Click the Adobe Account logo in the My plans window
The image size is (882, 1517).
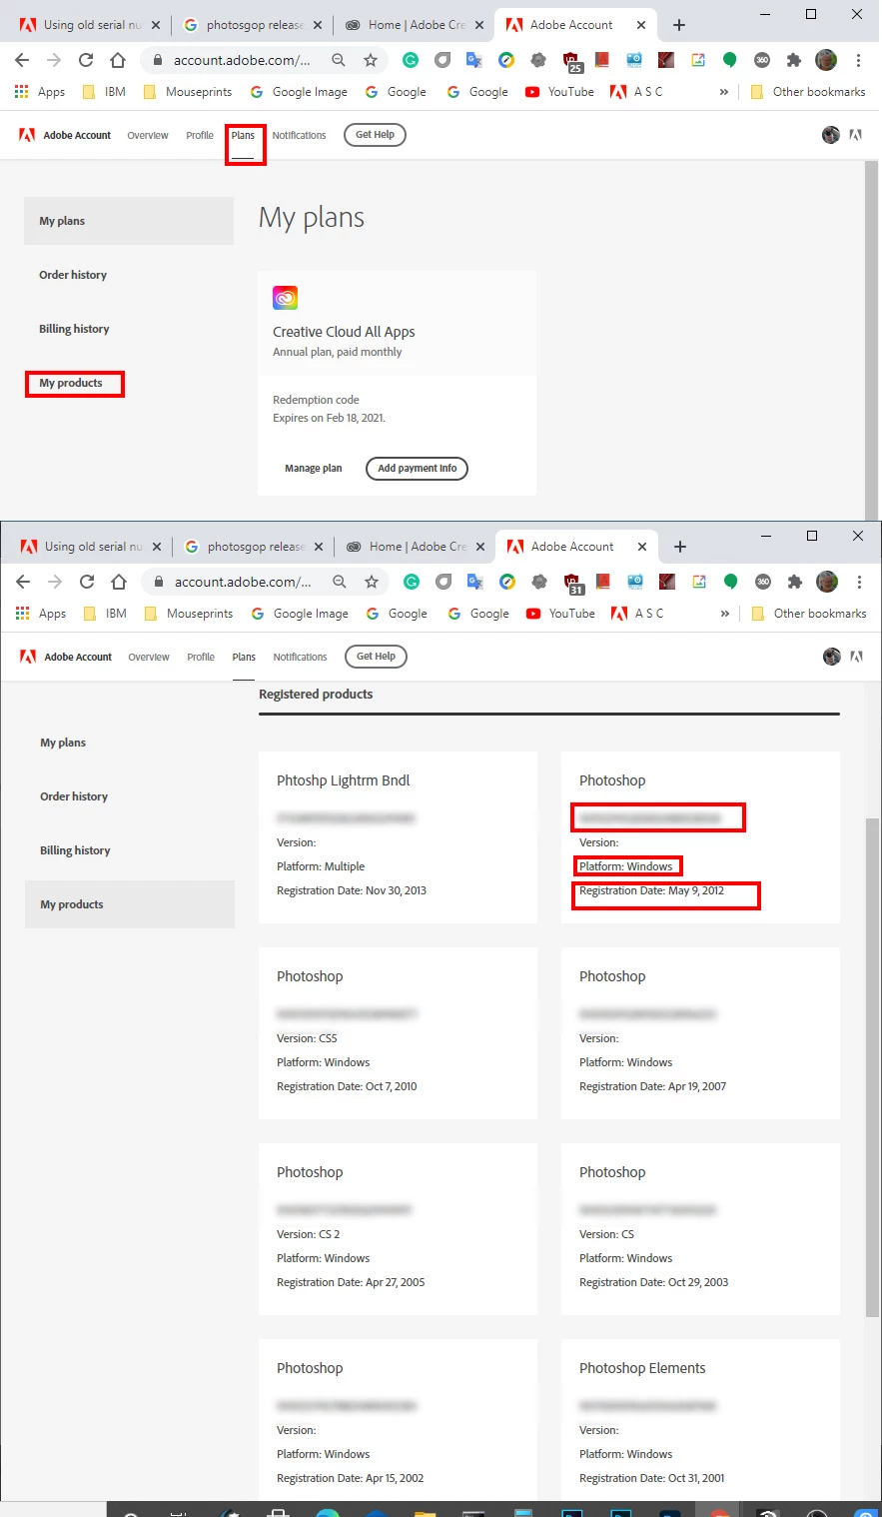pyautogui.click(x=65, y=135)
